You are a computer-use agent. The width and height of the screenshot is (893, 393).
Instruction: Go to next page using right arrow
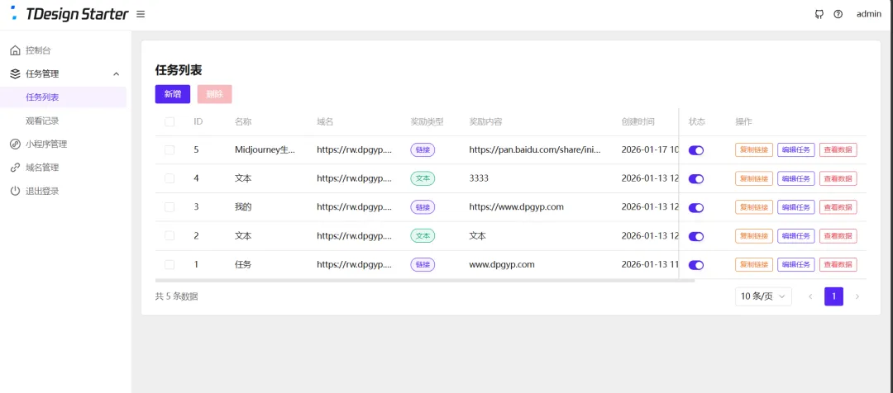(857, 296)
